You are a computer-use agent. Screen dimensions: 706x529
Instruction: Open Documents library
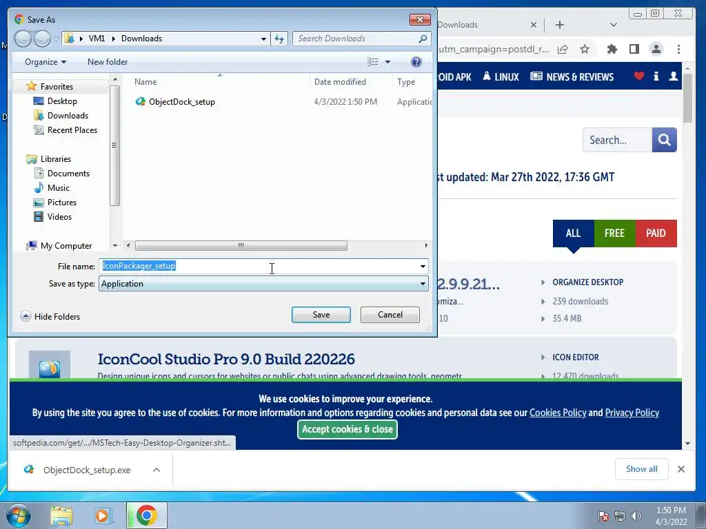click(x=68, y=173)
